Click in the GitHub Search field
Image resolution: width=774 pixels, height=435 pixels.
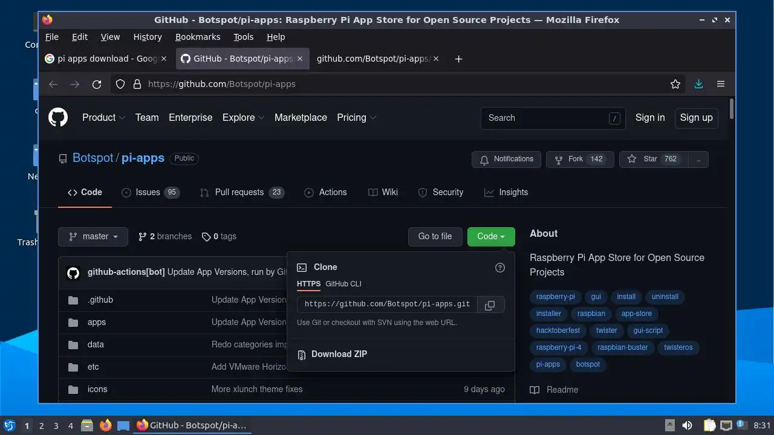click(553, 118)
